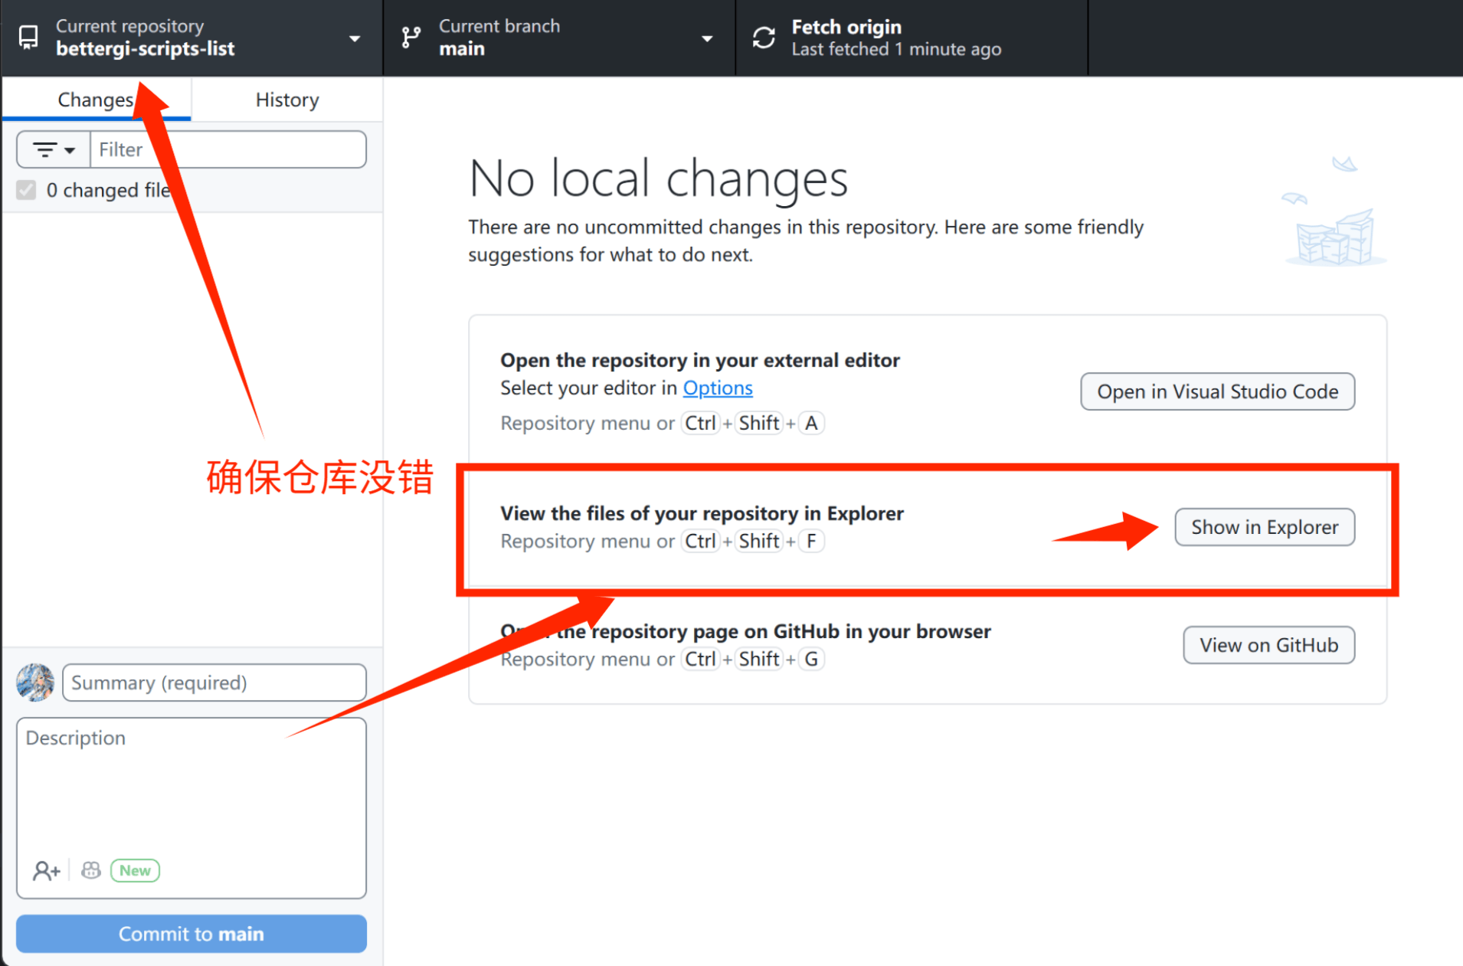Click the green New badge
This screenshot has height=966, width=1463.
pyautogui.click(x=135, y=870)
